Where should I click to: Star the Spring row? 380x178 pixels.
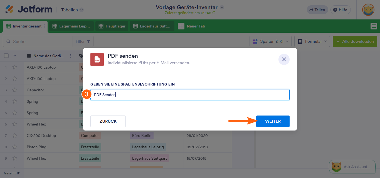point(15,101)
